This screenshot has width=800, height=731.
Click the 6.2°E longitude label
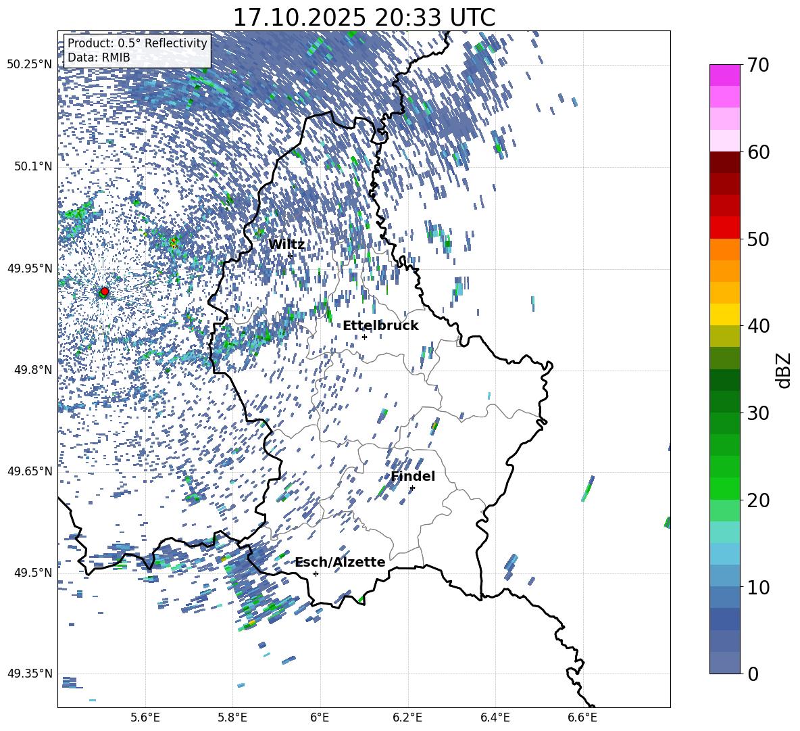pyautogui.click(x=407, y=717)
